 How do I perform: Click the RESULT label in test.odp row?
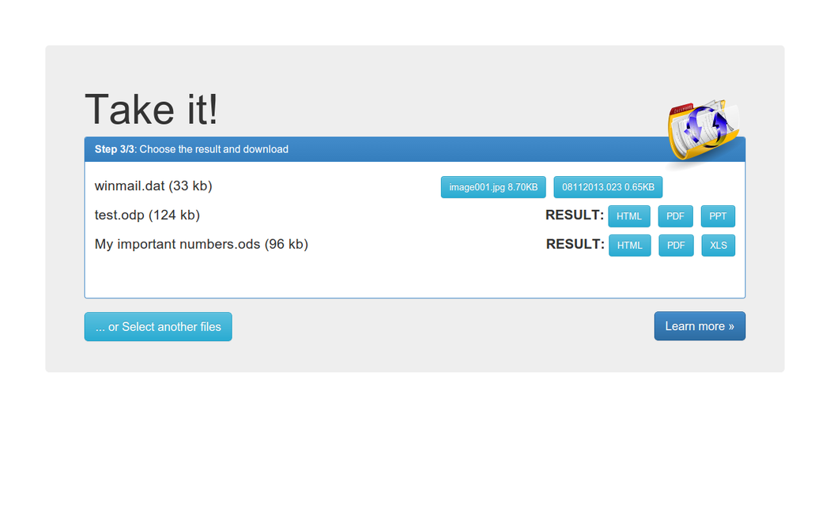point(574,216)
